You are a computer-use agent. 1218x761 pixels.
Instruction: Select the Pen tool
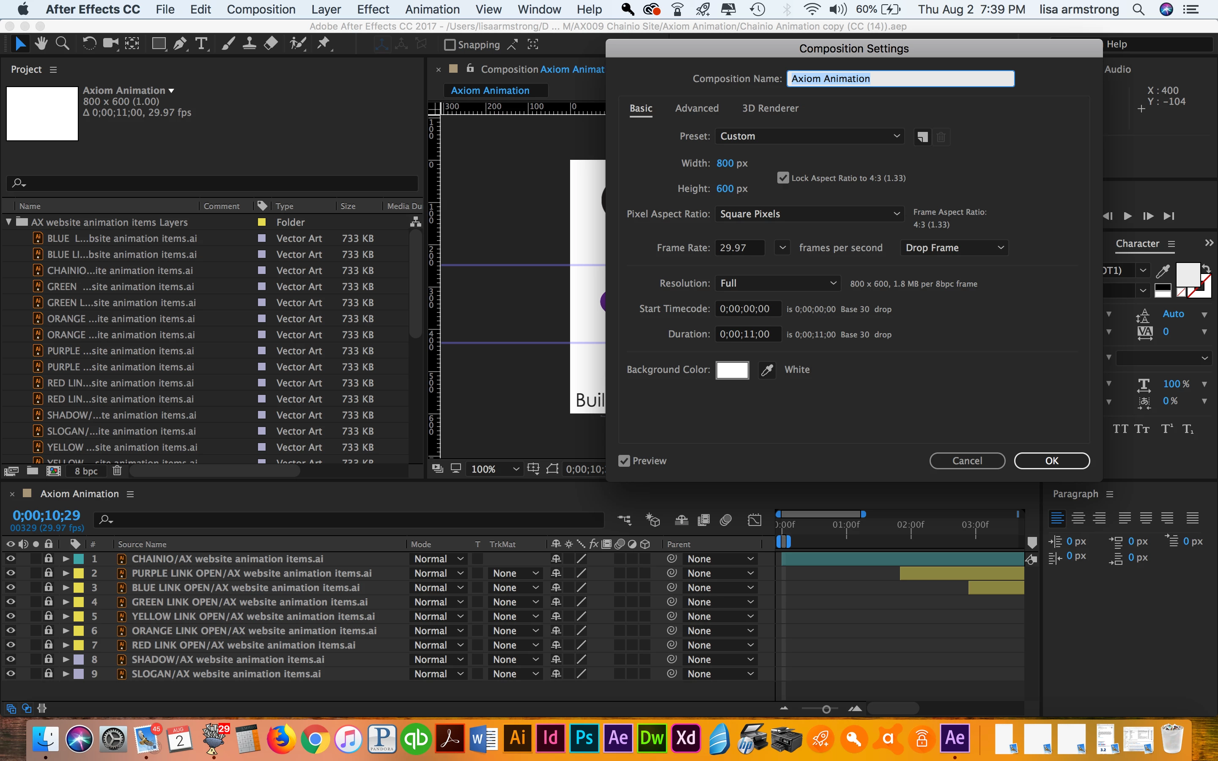tap(180, 44)
